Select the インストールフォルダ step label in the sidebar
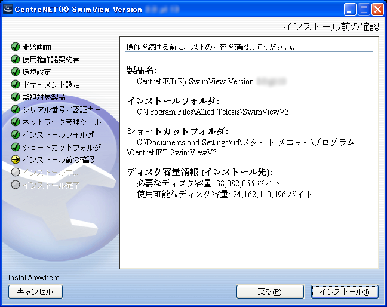Viewport: 387px width, 307px height. pyautogui.click(x=59, y=135)
